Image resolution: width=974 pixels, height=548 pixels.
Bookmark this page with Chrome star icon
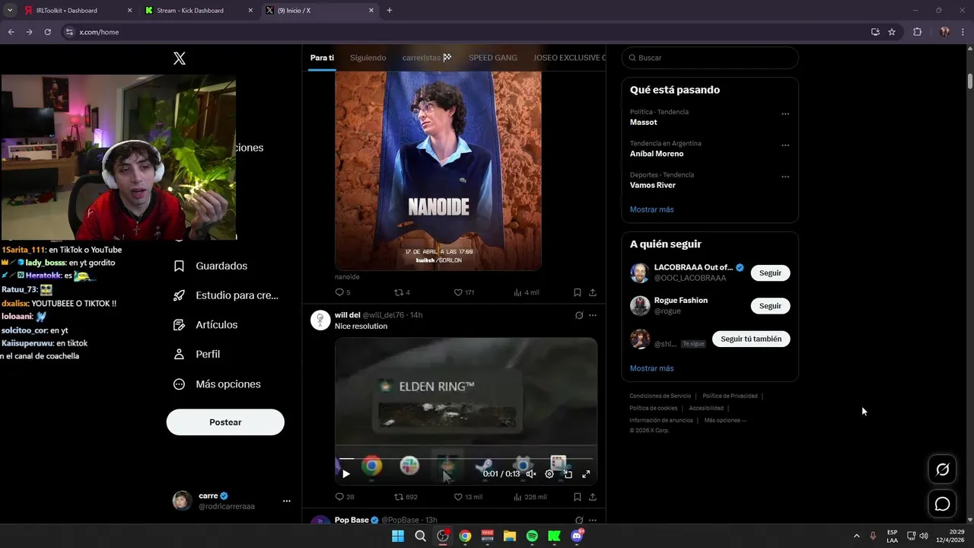tap(892, 32)
